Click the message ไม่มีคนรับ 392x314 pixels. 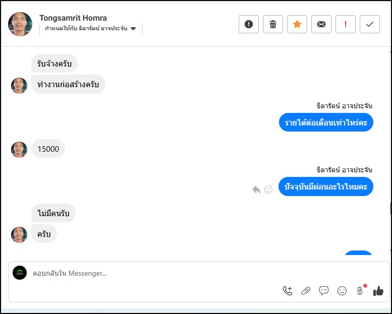(53, 213)
